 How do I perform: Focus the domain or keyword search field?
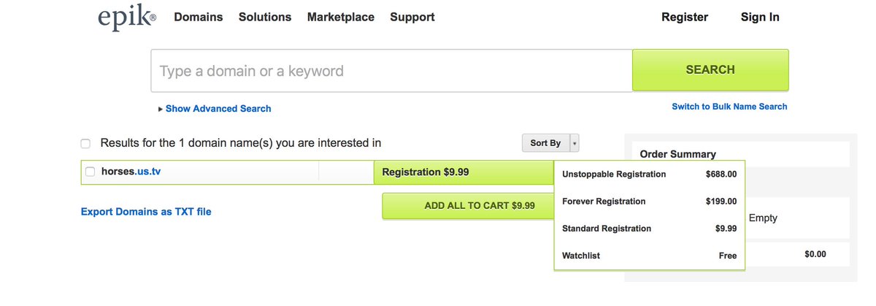(x=391, y=71)
